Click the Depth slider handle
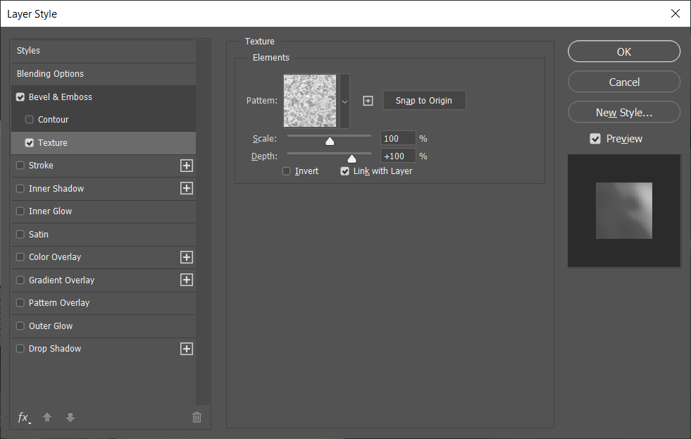 [x=351, y=159]
